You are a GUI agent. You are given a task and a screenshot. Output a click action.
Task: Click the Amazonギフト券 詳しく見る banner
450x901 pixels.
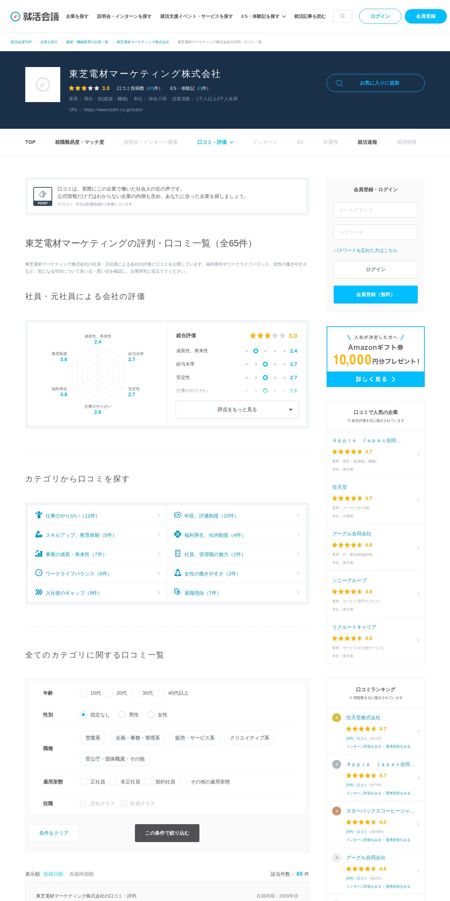tap(376, 357)
